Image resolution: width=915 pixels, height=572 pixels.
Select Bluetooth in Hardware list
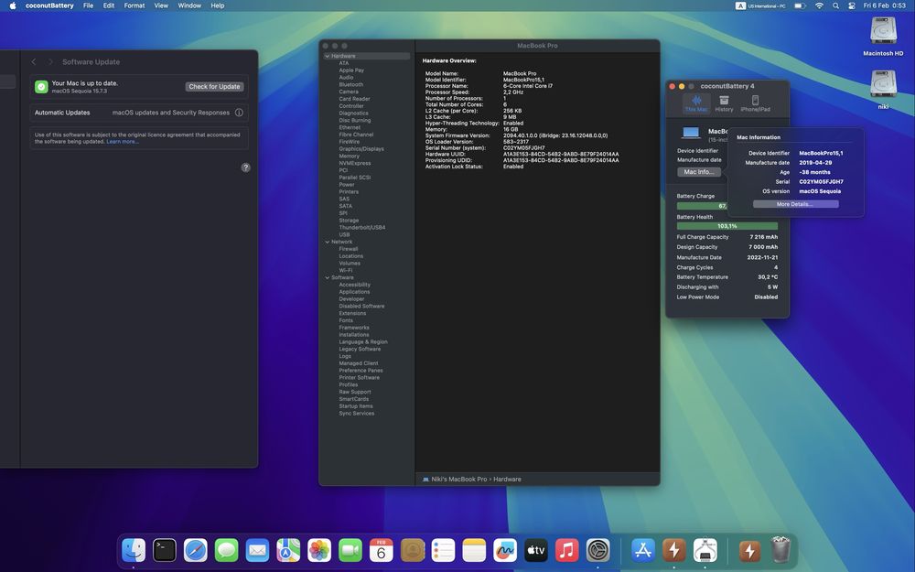pos(350,84)
